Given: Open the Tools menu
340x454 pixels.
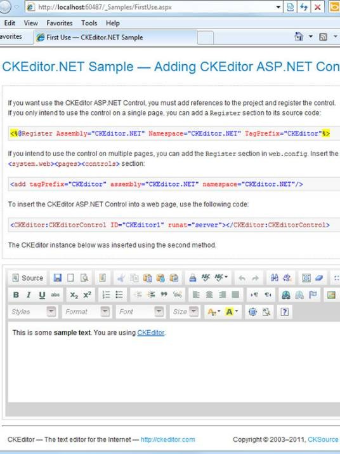Looking at the screenshot, I should click(89, 23).
